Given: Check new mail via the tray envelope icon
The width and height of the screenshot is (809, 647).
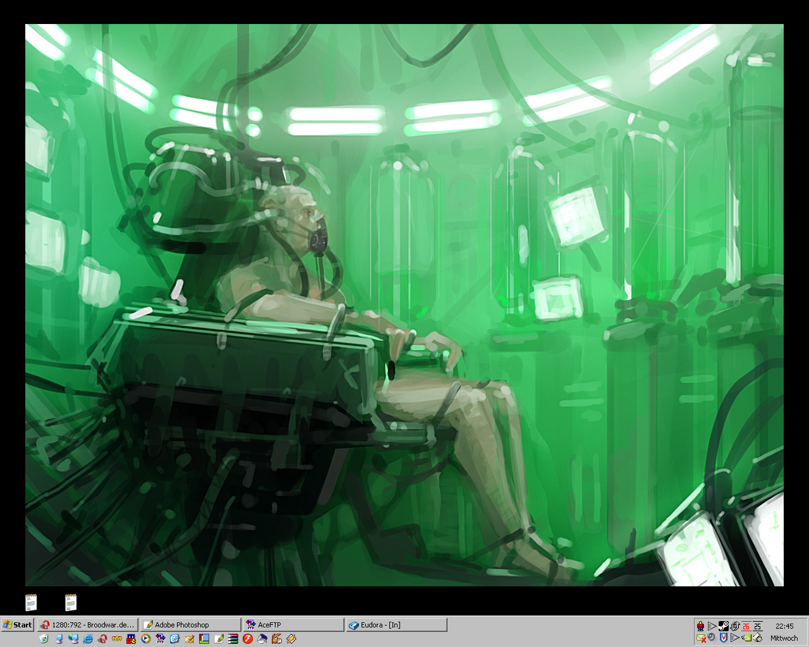Looking at the screenshot, I should (x=700, y=638).
